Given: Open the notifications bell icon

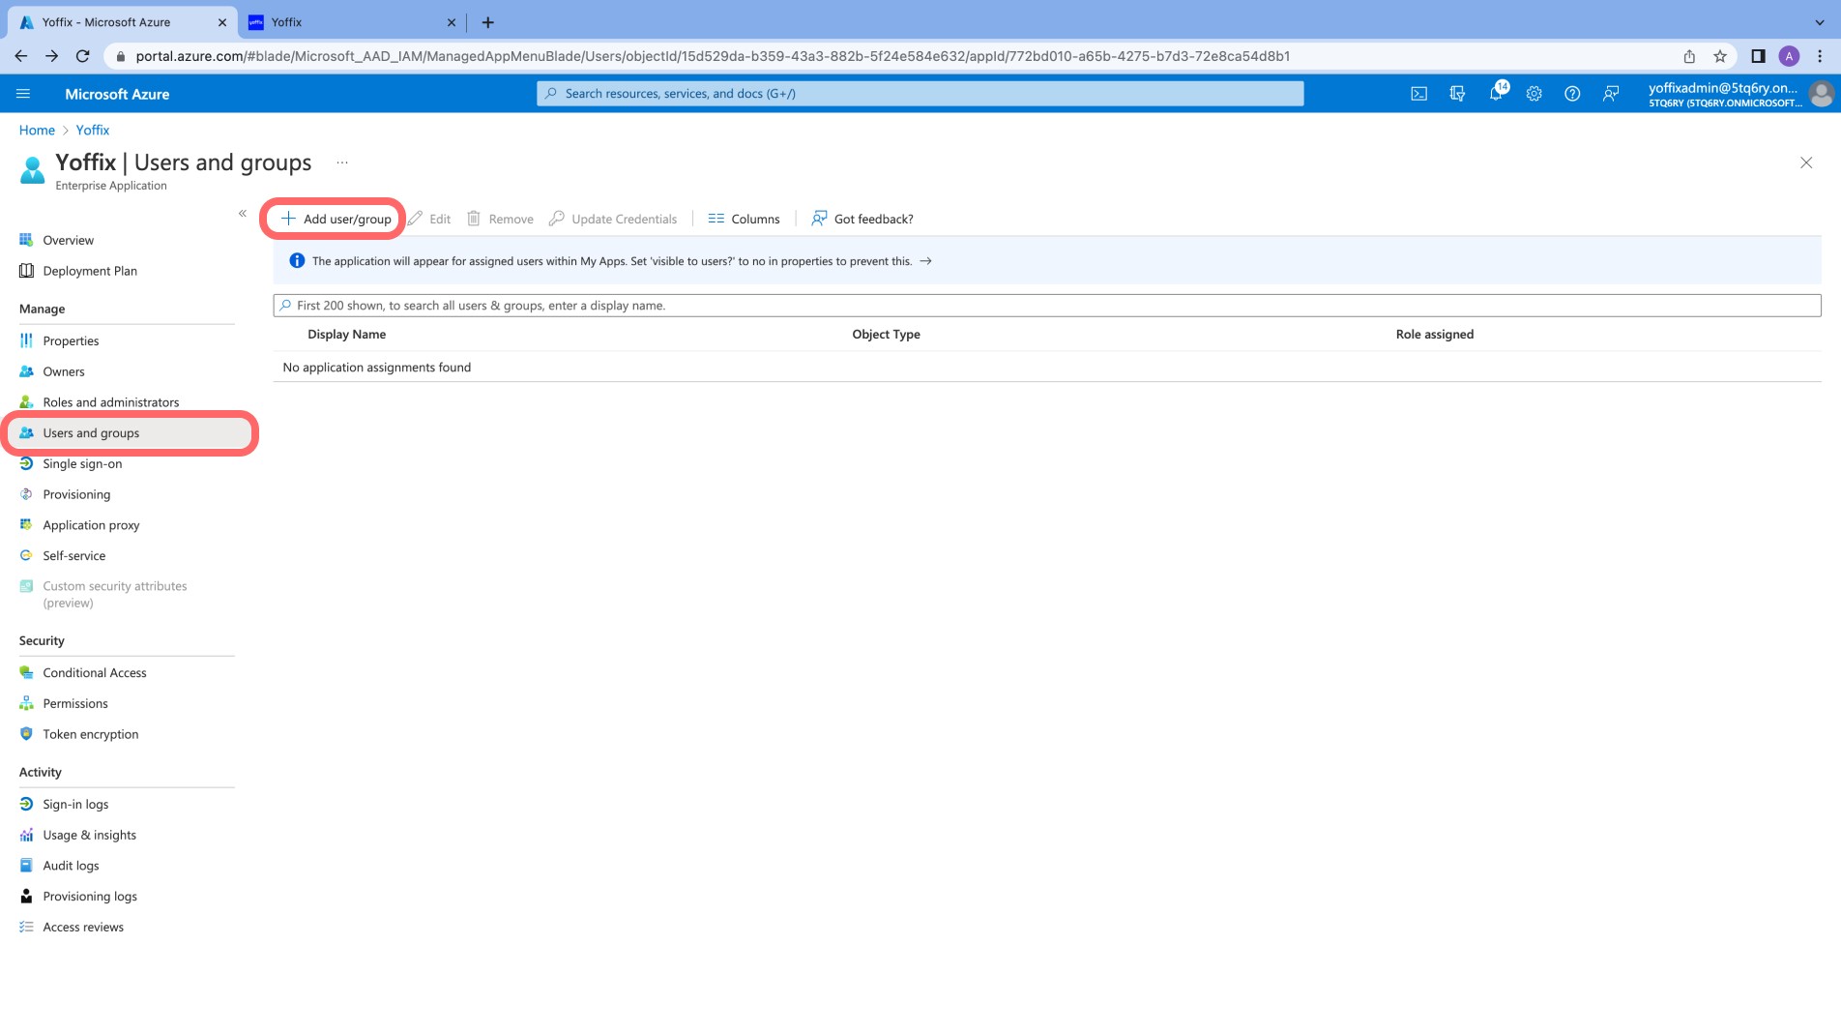Looking at the screenshot, I should click(x=1496, y=94).
